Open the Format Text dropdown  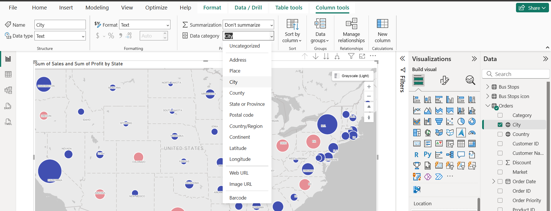[x=145, y=25]
